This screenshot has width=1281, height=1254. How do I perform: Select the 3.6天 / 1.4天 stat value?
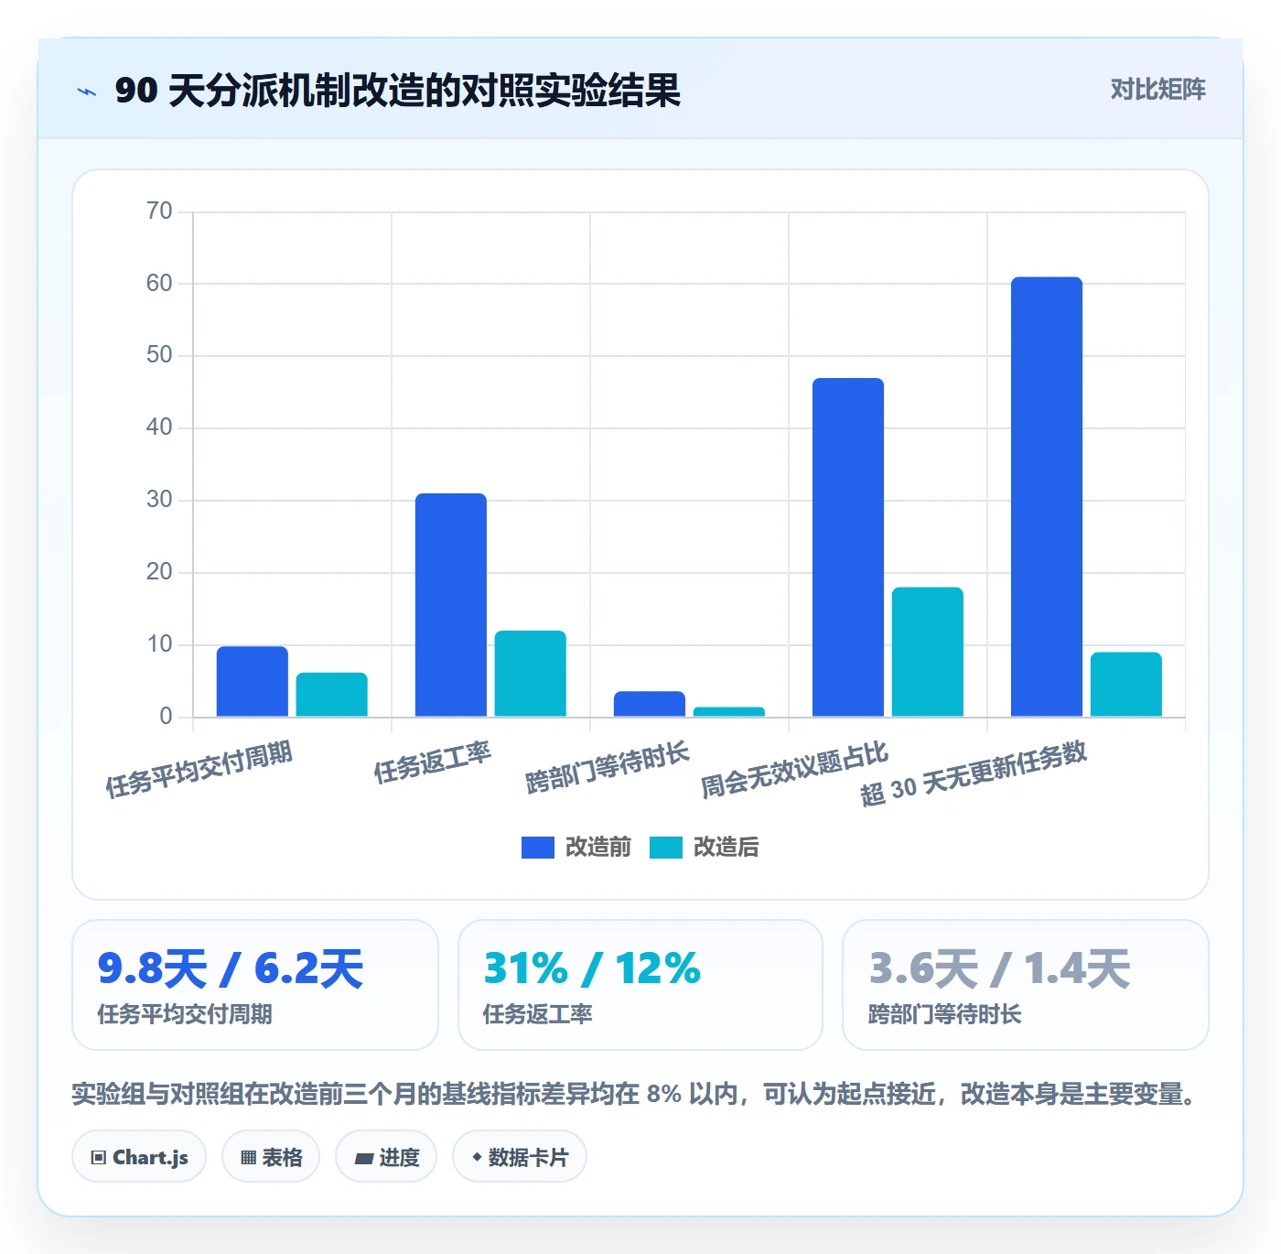tap(999, 968)
